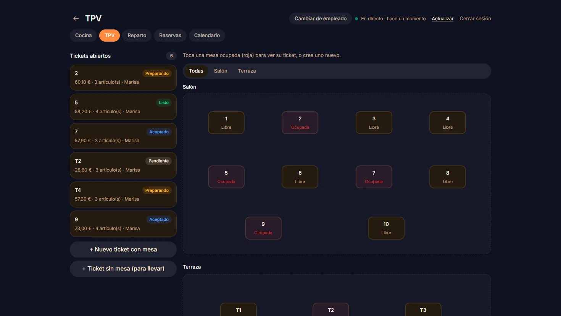Click the Cambiar de empleado button
The image size is (561, 316).
(x=321, y=18)
